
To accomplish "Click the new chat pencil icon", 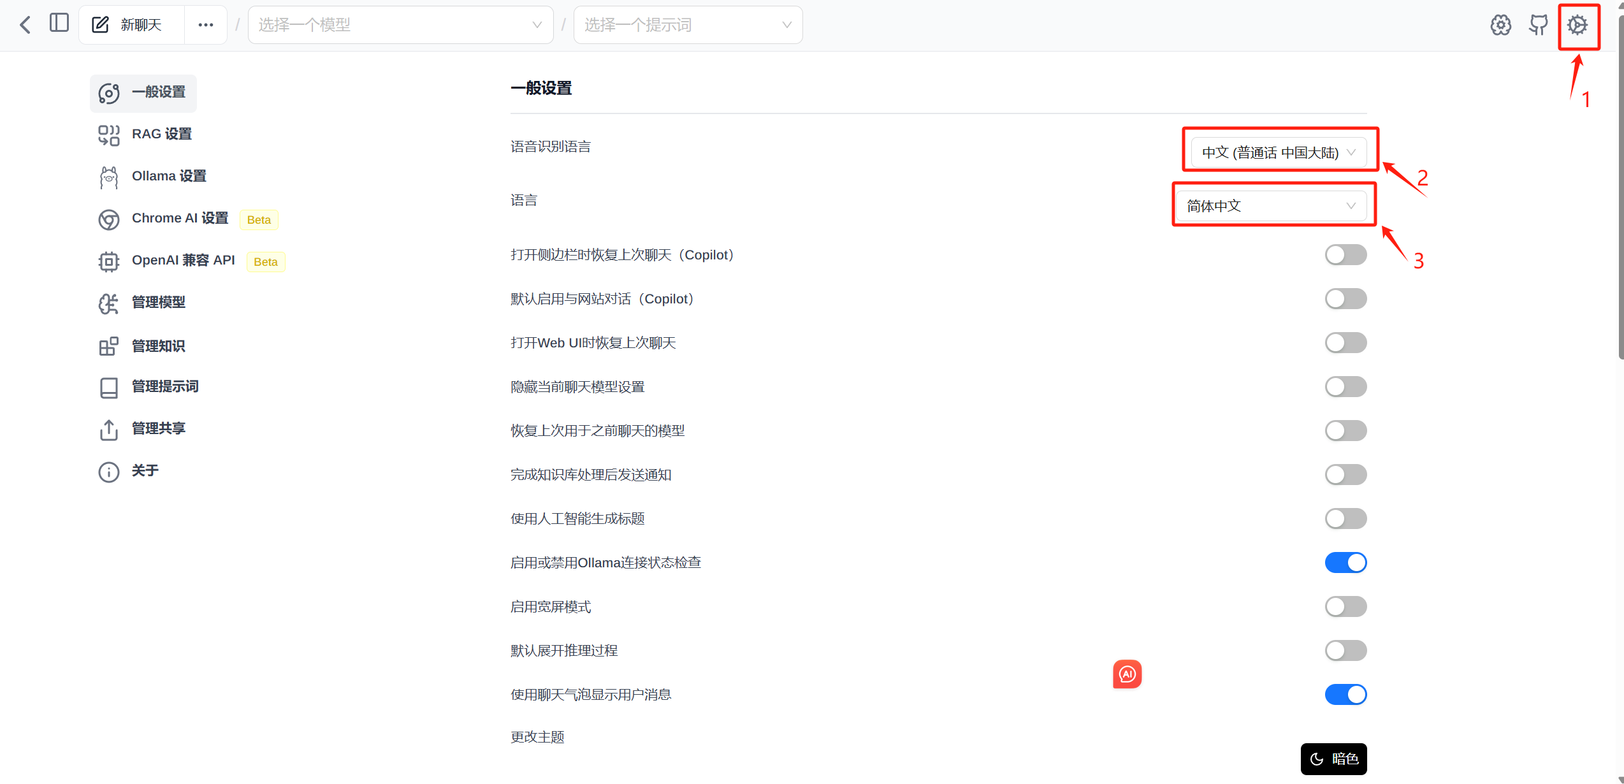I will (101, 25).
